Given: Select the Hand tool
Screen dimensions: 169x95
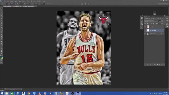Looking at the screenshot, I should [2, 51].
